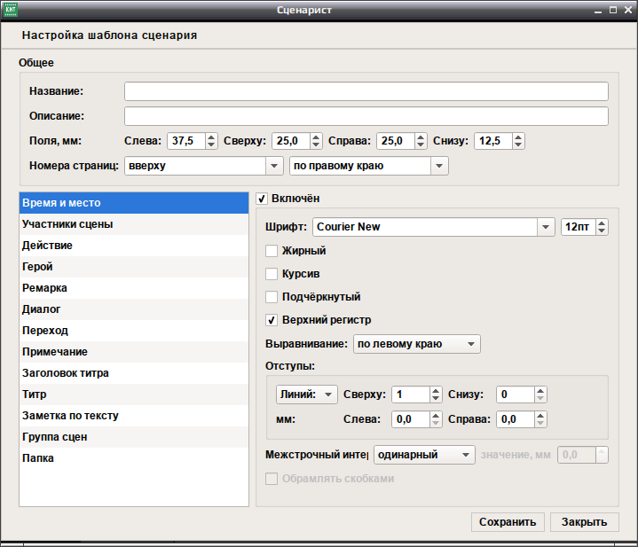
Task: Select 'Титр' list item
Action: click(134, 395)
